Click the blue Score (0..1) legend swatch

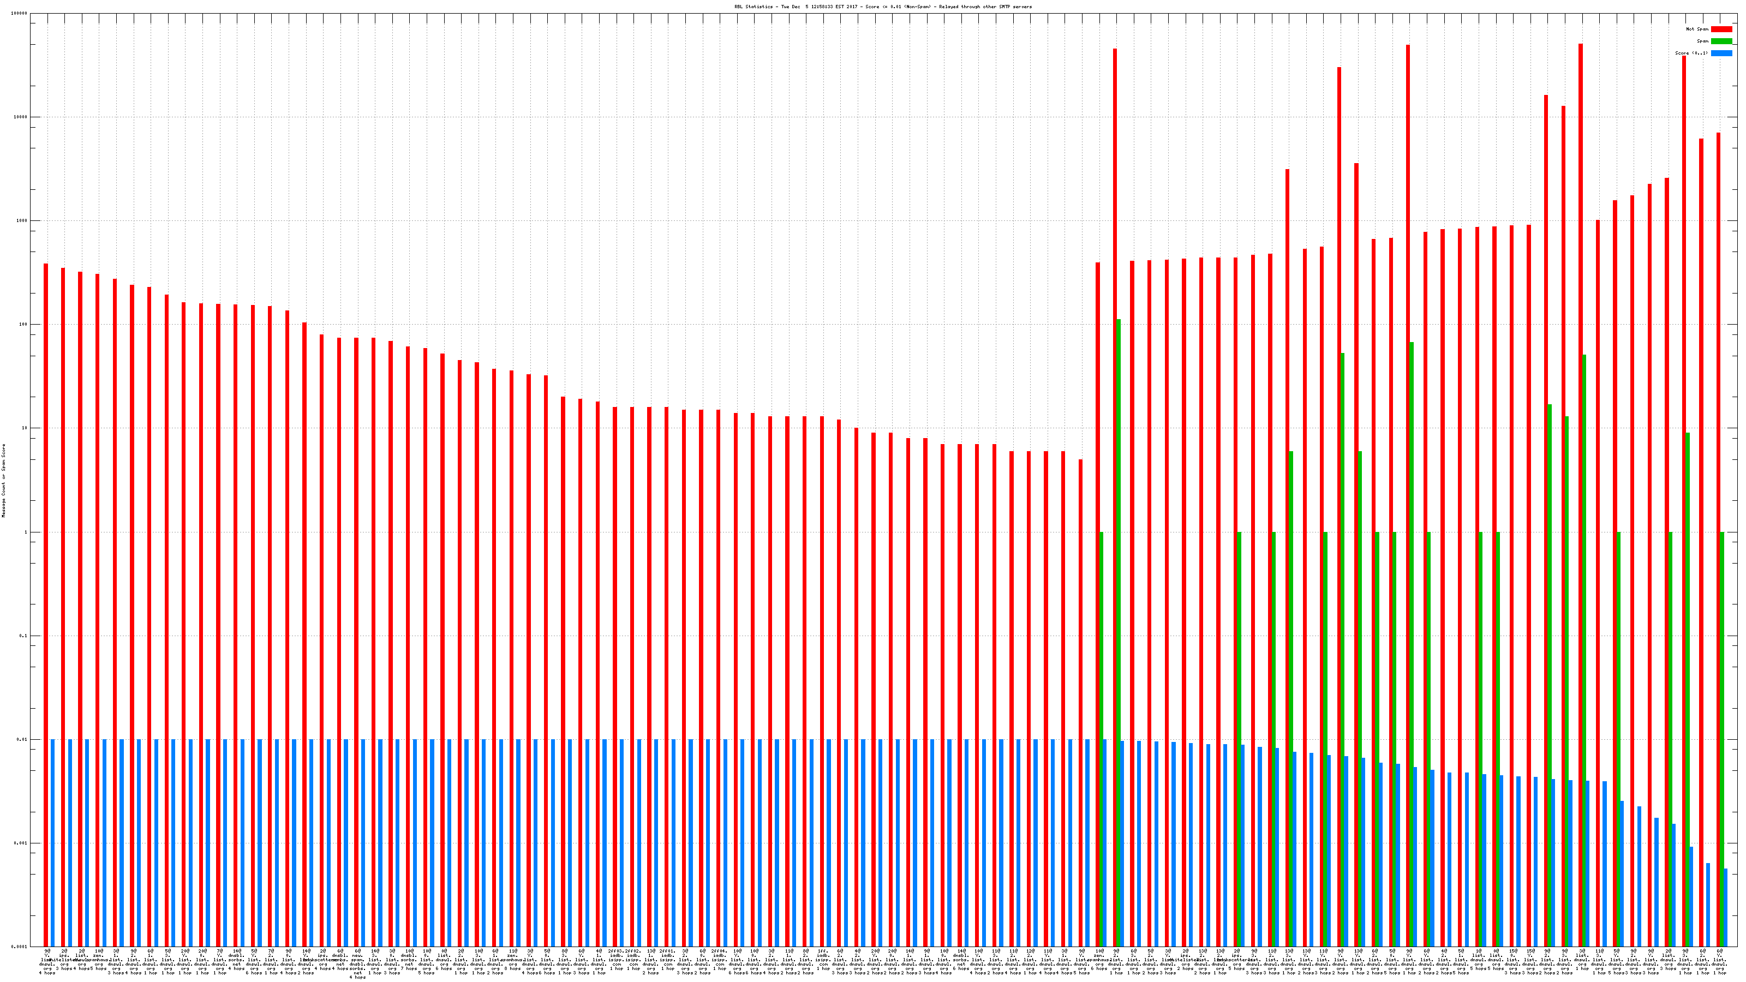tap(1721, 53)
